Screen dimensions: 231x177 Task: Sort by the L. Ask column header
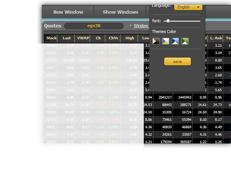(216, 38)
